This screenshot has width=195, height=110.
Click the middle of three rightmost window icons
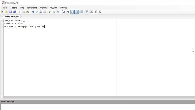96,12
